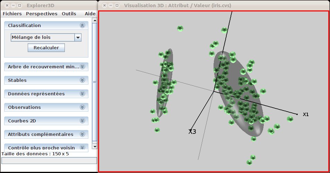330x173 pixels.
Task: Click the sidebar vertical scrollbar thumb
Action: (95, 82)
